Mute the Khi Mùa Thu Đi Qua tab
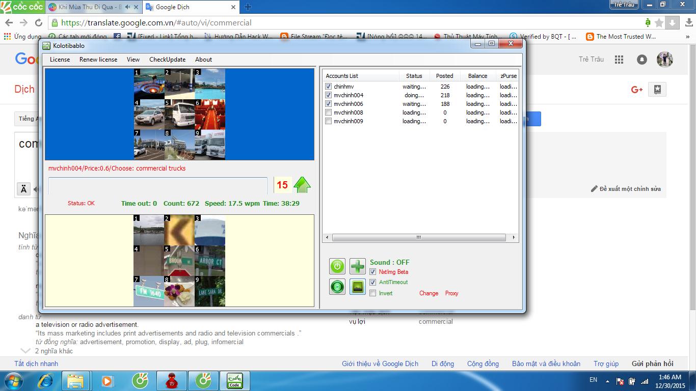 (127, 7)
